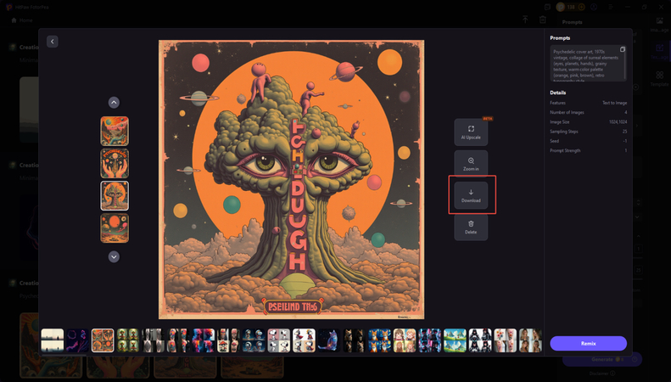Image resolution: width=671 pixels, height=382 pixels.
Task: Switch to the Text-to-image sidebar tab
Action: [x=659, y=52]
